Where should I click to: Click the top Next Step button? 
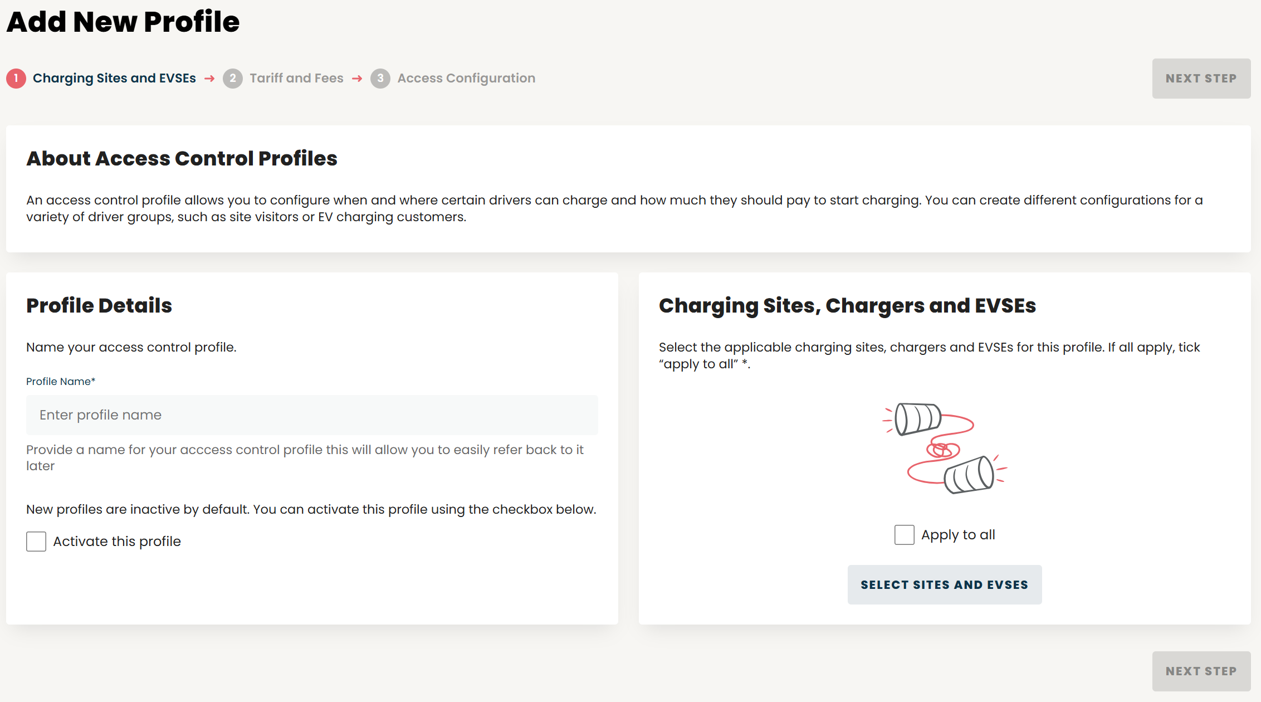[1201, 78]
